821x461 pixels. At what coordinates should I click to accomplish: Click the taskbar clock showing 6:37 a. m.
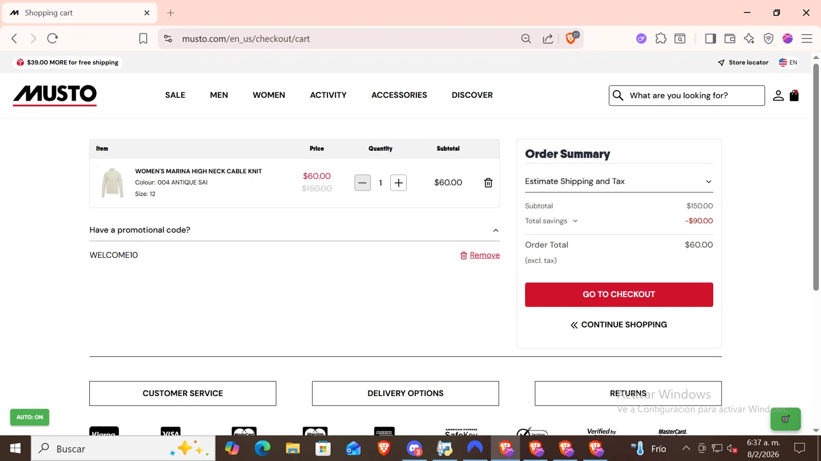point(763,448)
